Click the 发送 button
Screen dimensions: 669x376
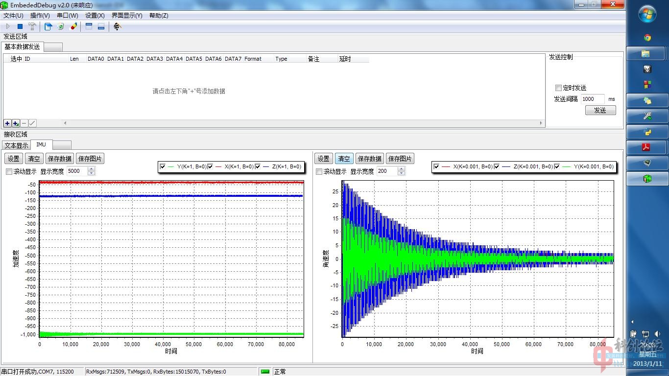[600, 110]
